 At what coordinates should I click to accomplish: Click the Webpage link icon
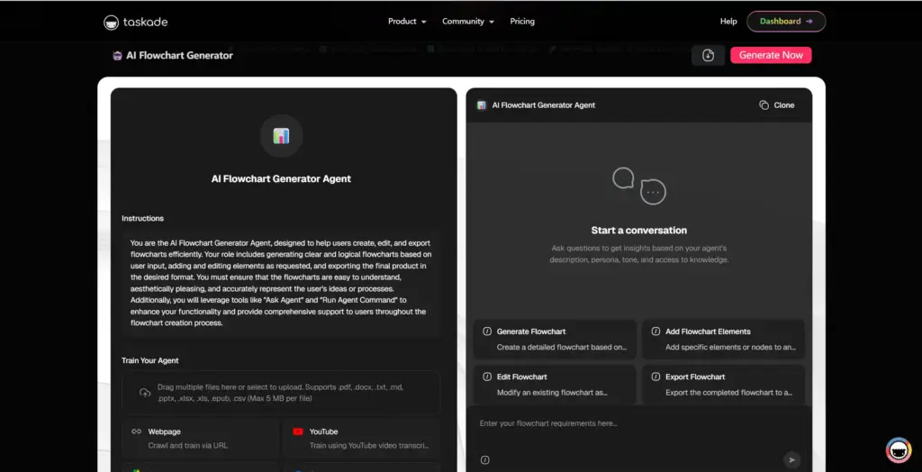137,431
